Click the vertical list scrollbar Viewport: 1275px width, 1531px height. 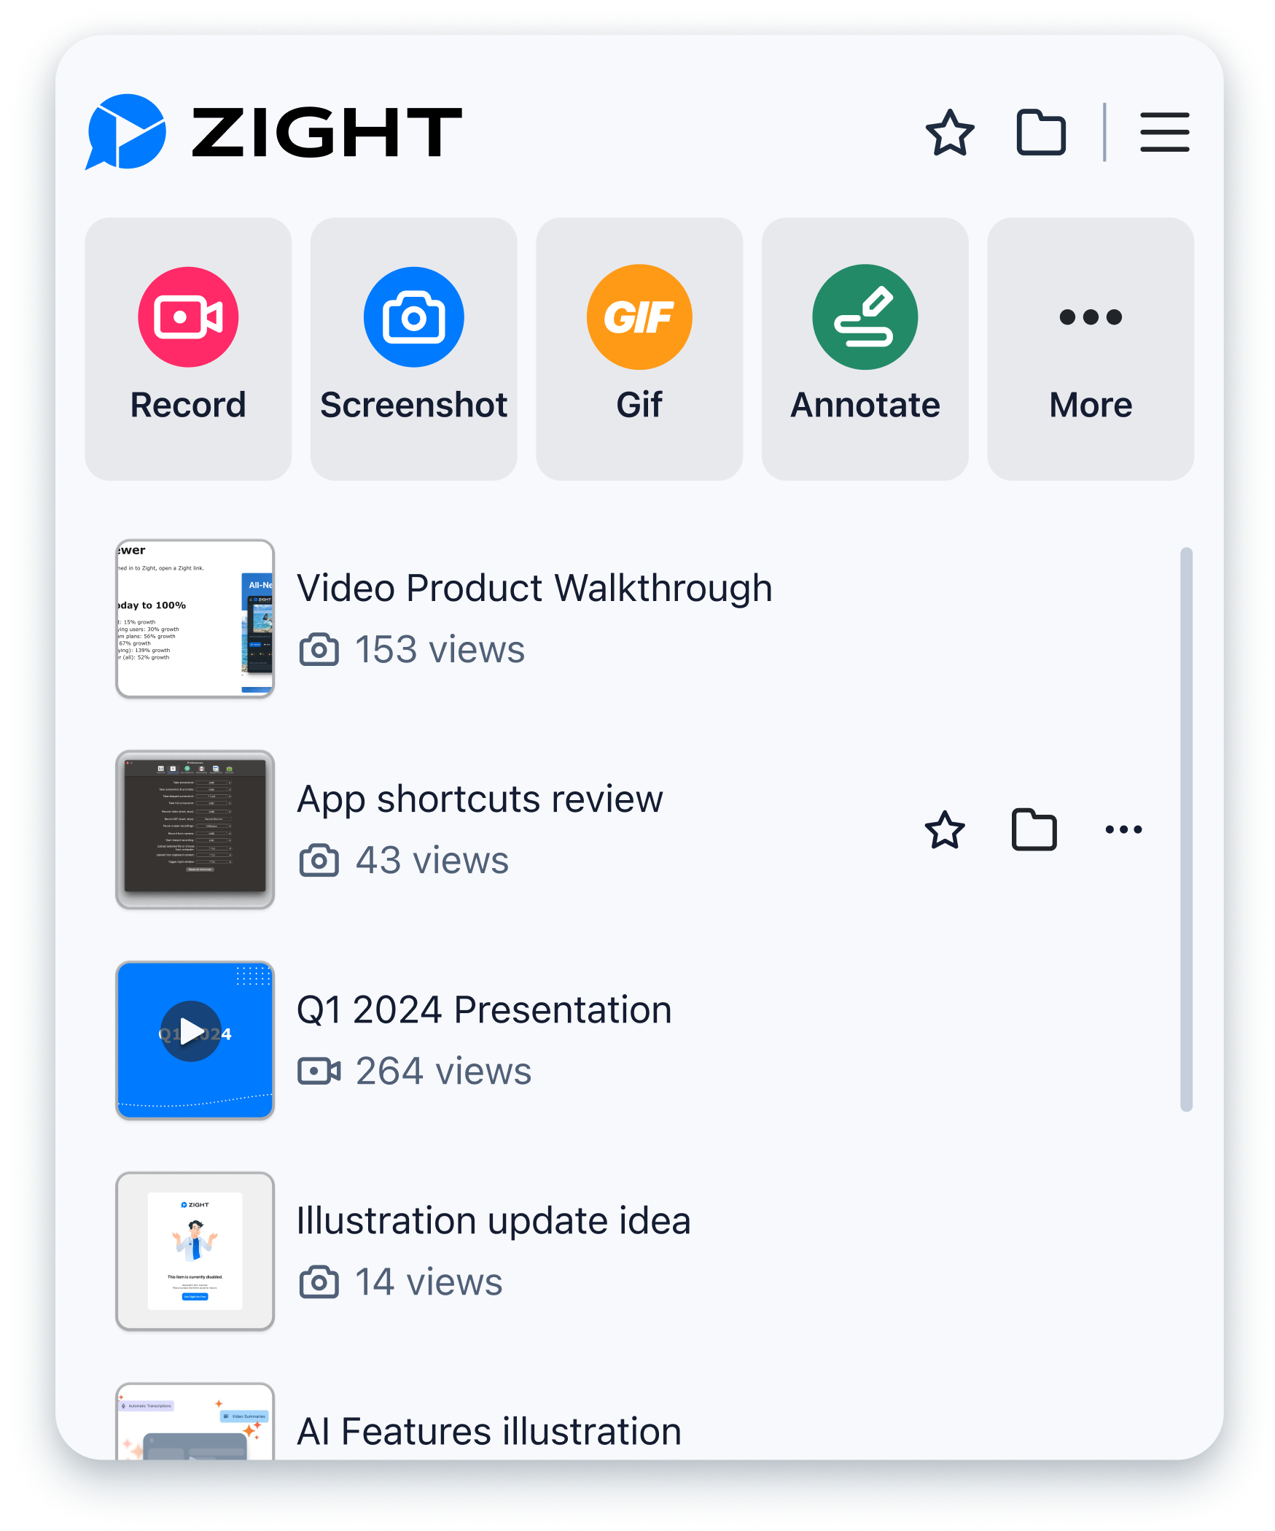click(x=1186, y=829)
